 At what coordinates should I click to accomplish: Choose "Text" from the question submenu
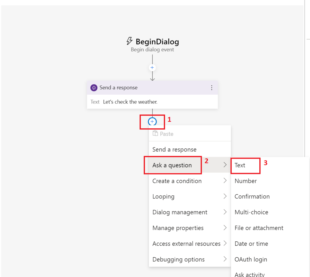[240, 165]
